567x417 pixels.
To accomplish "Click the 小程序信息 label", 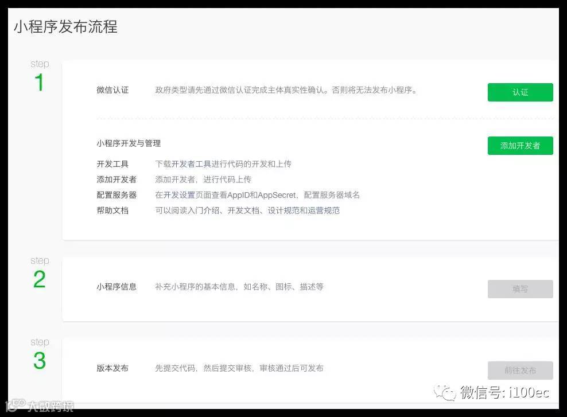I will pos(116,287).
